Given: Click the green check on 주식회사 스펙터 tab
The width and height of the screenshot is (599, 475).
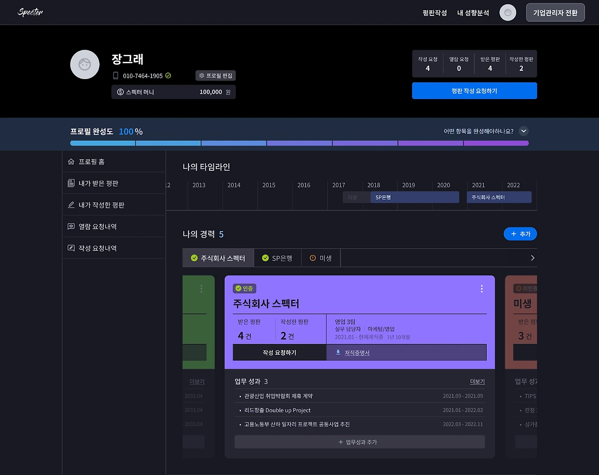Looking at the screenshot, I should coord(194,258).
